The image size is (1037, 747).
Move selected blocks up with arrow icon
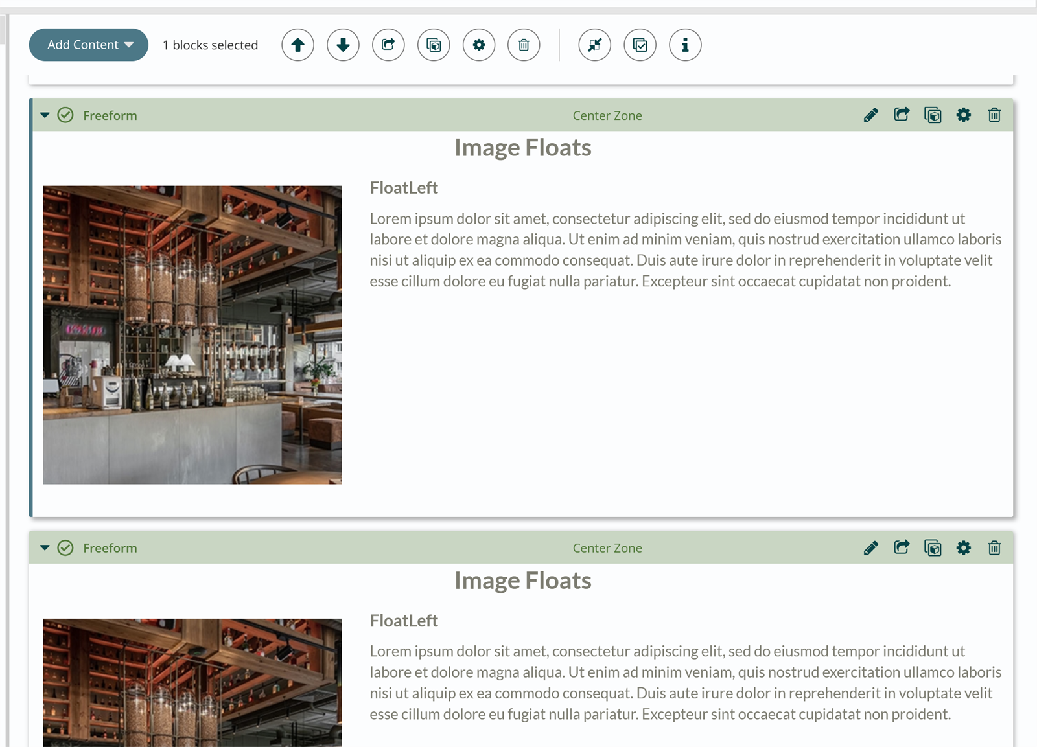298,45
